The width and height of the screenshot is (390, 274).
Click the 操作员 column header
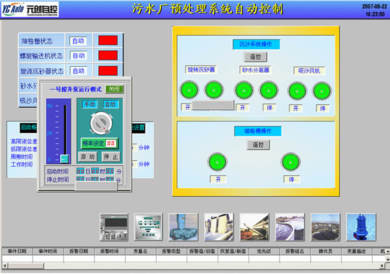pyautogui.click(x=326, y=251)
